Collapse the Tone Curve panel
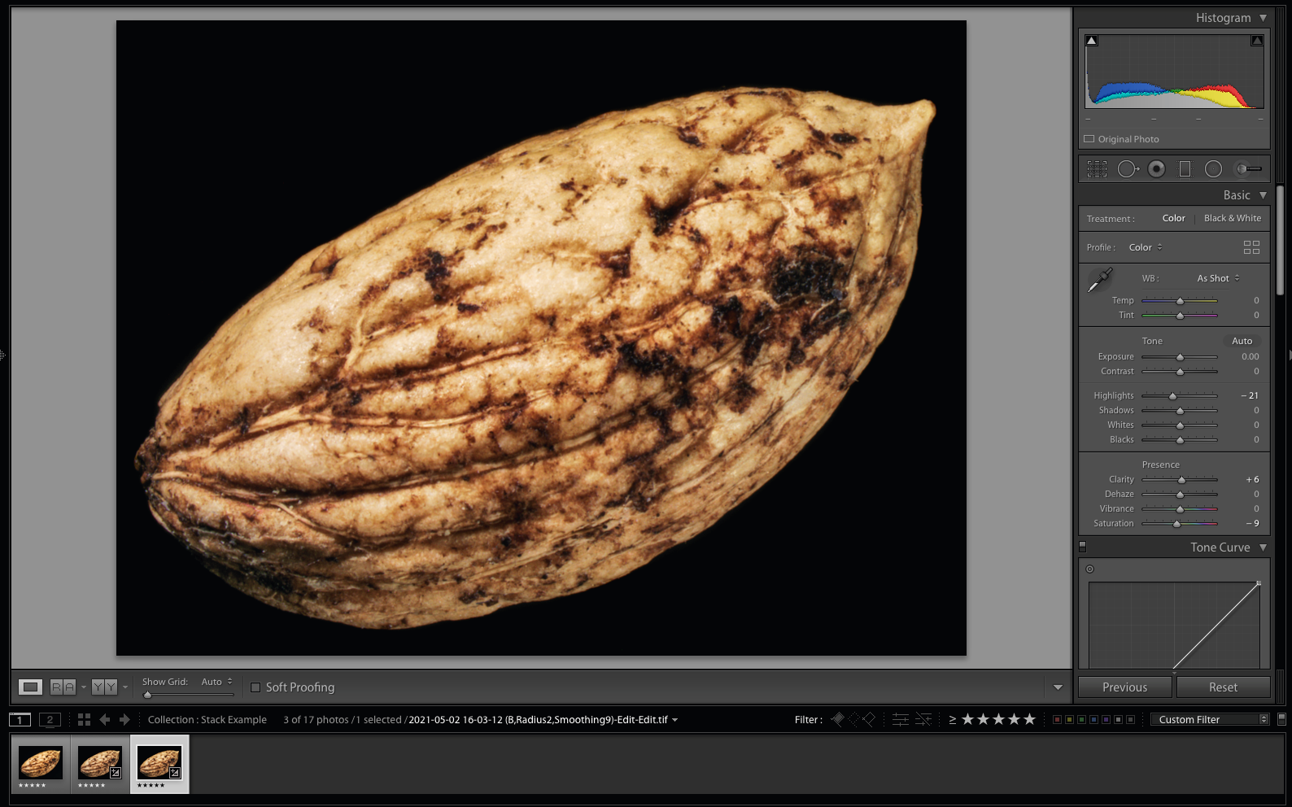1292x807 pixels. point(1263,547)
